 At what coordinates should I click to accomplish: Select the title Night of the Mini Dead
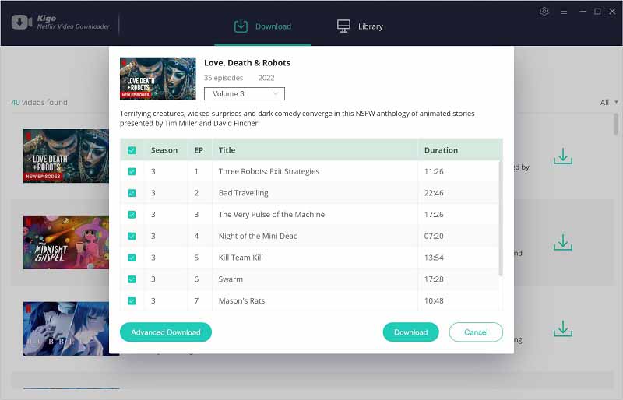(x=259, y=237)
